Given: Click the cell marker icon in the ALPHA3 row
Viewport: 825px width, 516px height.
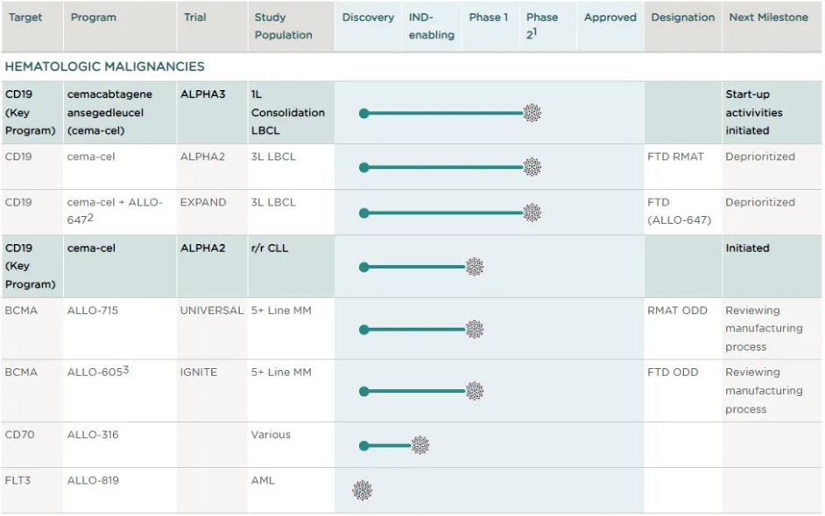Looking at the screenshot, I should [532, 113].
